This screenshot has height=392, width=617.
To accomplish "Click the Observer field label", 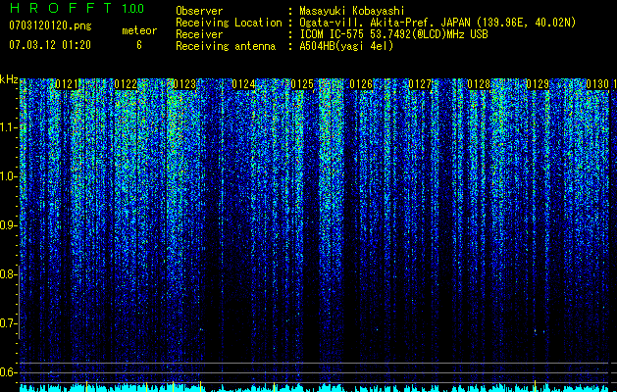I will 199,11.
